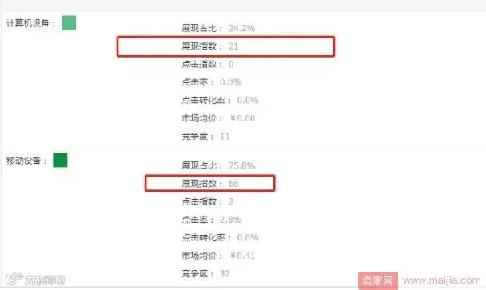The width and height of the screenshot is (486, 290).
Task: Click the 卖家网 red logo badge
Action: (378, 280)
